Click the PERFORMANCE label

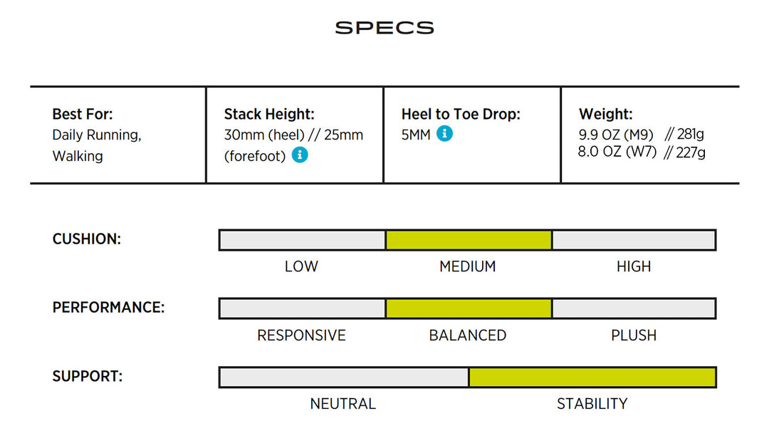point(108,308)
